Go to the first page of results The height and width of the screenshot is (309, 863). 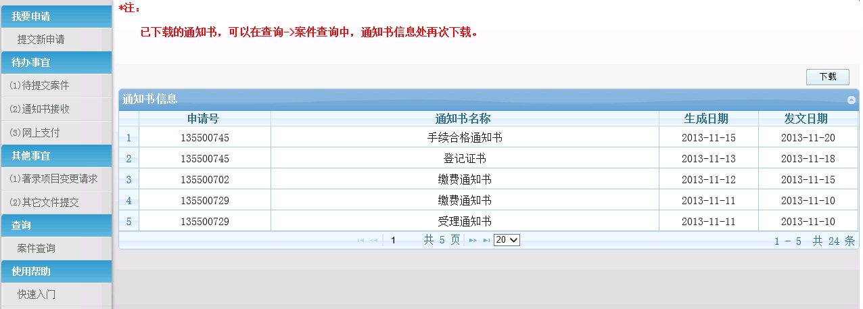pyautogui.click(x=360, y=240)
